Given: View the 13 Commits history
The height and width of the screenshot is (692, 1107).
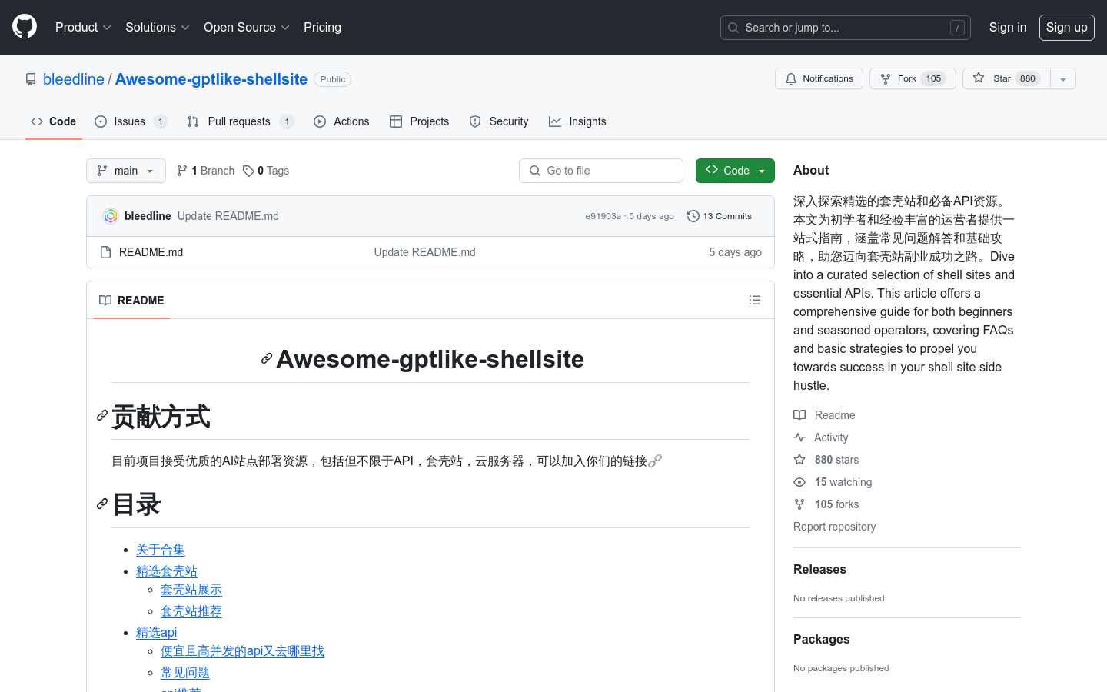Looking at the screenshot, I should pyautogui.click(x=720, y=216).
